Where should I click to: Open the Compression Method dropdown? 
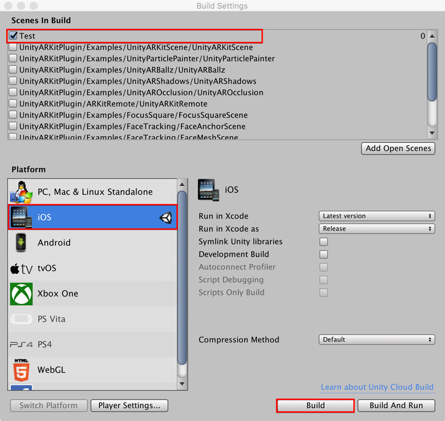pyautogui.click(x=377, y=340)
